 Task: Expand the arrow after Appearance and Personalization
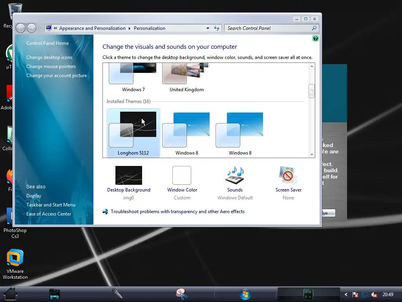[130, 28]
